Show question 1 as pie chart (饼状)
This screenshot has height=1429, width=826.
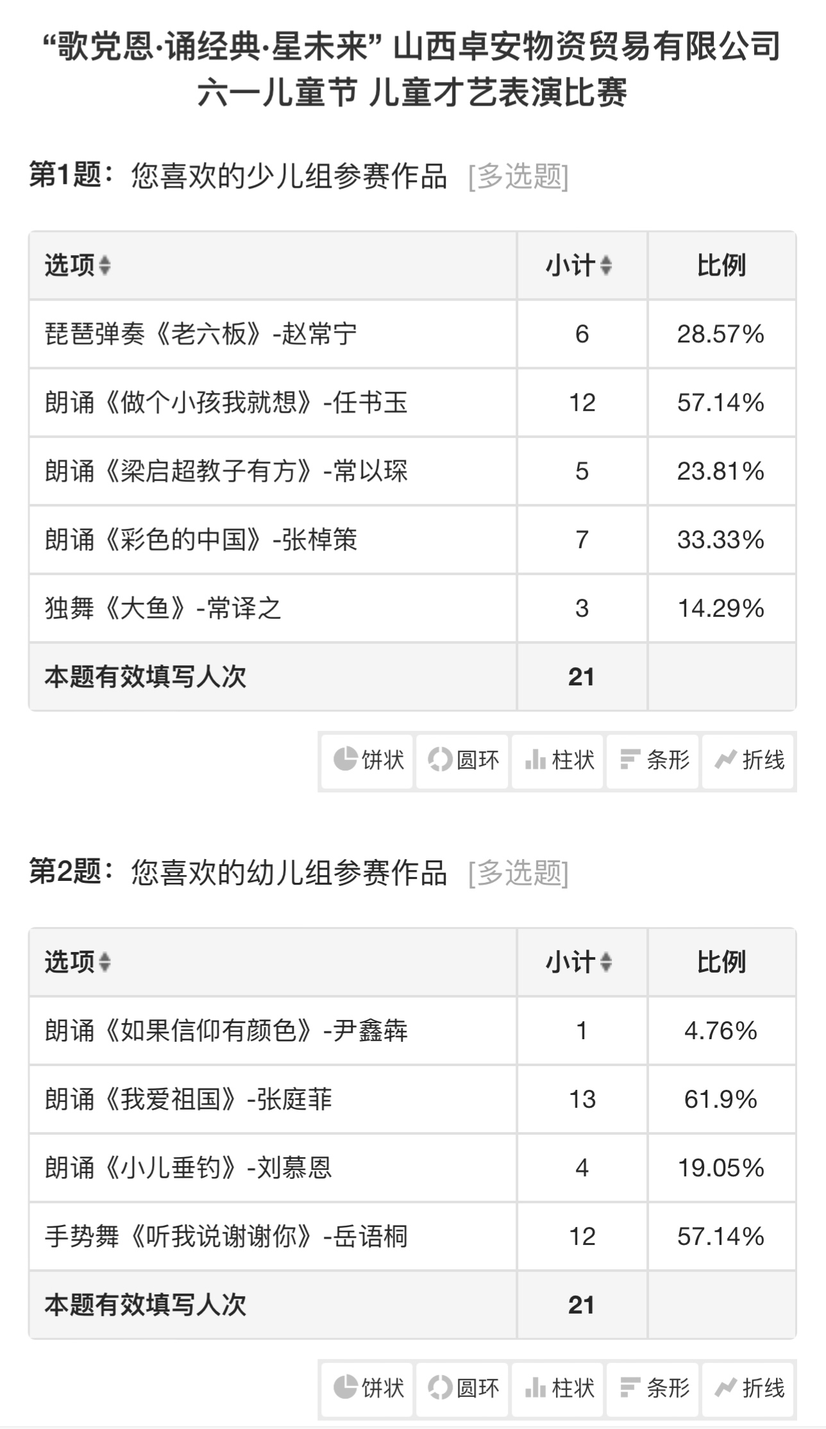367,761
